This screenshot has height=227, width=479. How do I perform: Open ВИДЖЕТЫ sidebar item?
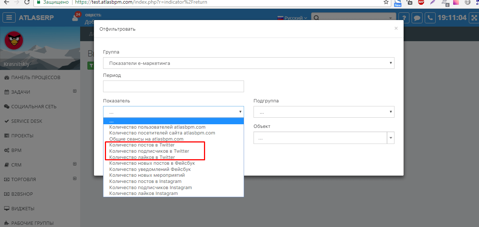pos(23,209)
